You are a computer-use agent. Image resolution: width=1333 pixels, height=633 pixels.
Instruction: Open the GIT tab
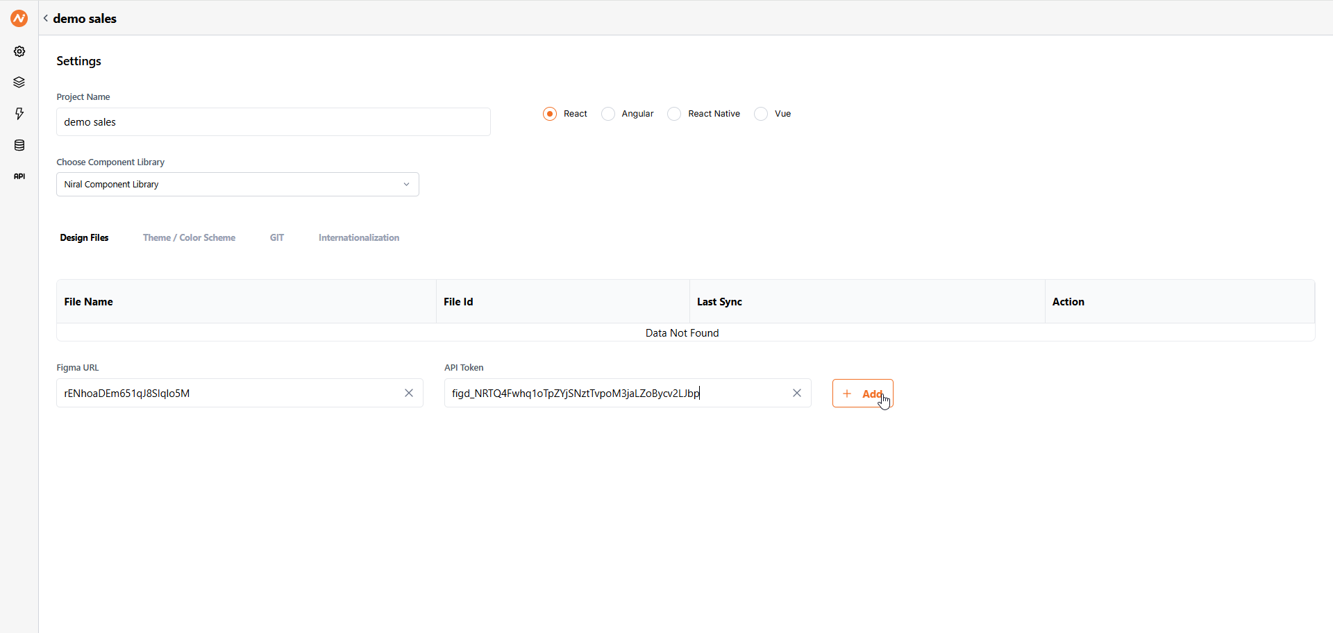276,237
